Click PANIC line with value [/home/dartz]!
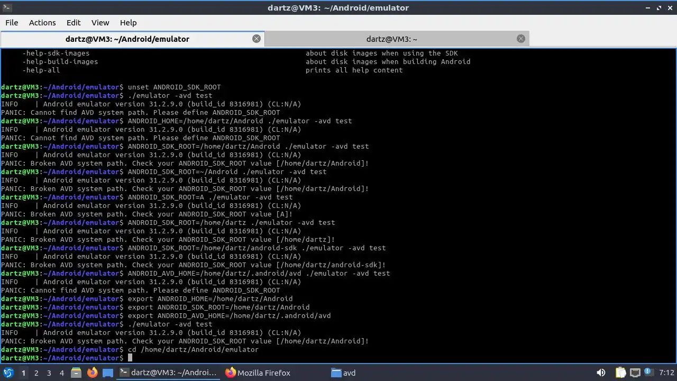Screen dimensions: 677x381 [168, 240]
